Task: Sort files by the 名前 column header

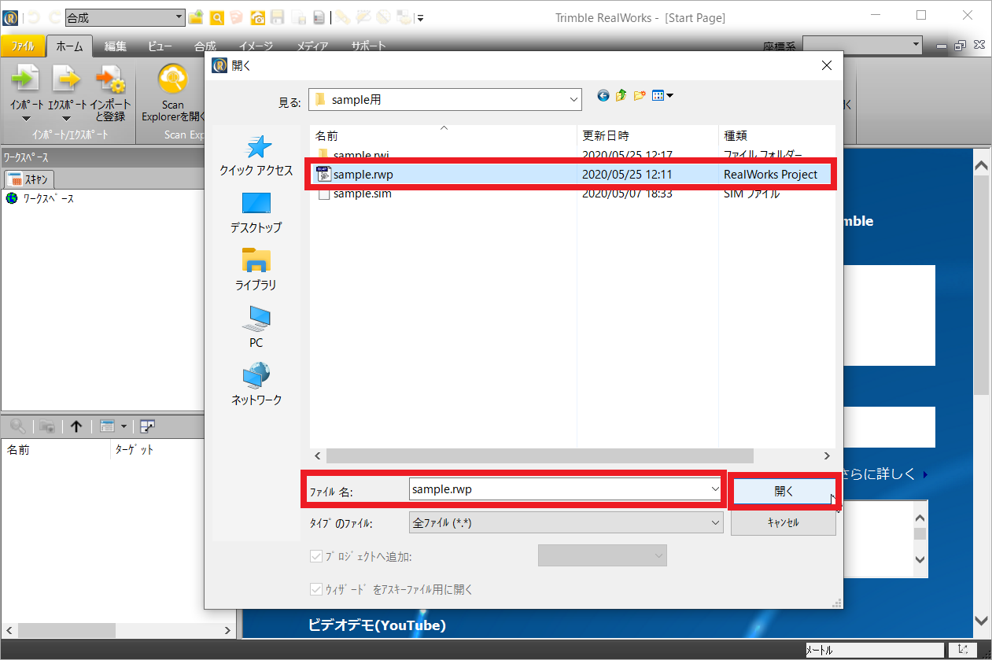Action: 444,135
